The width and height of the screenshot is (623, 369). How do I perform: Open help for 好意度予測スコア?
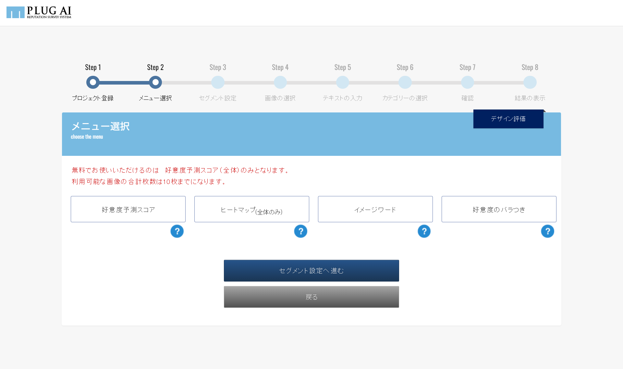click(177, 231)
